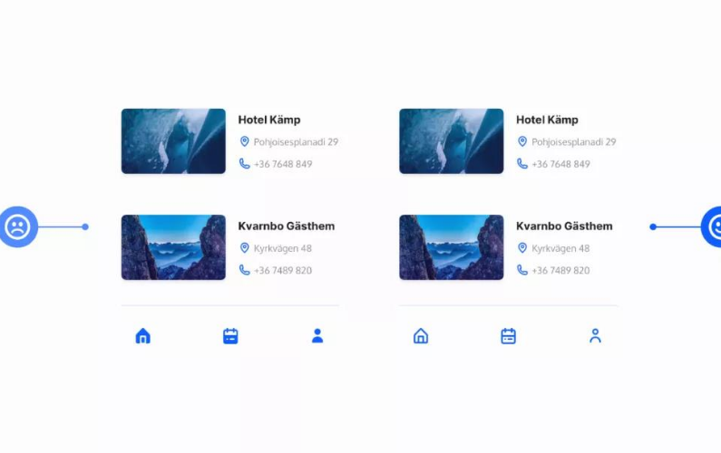Select Kvarnbo Gästhem title in right mockup
The width and height of the screenshot is (721, 453).
coord(564,226)
